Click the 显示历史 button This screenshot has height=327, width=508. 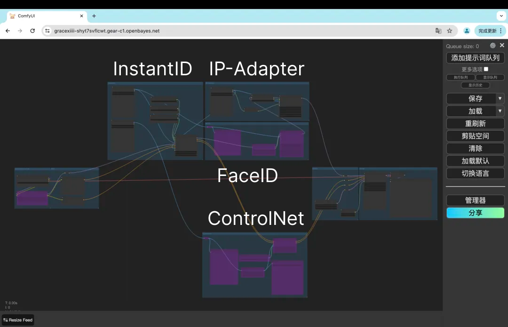click(475, 85)
